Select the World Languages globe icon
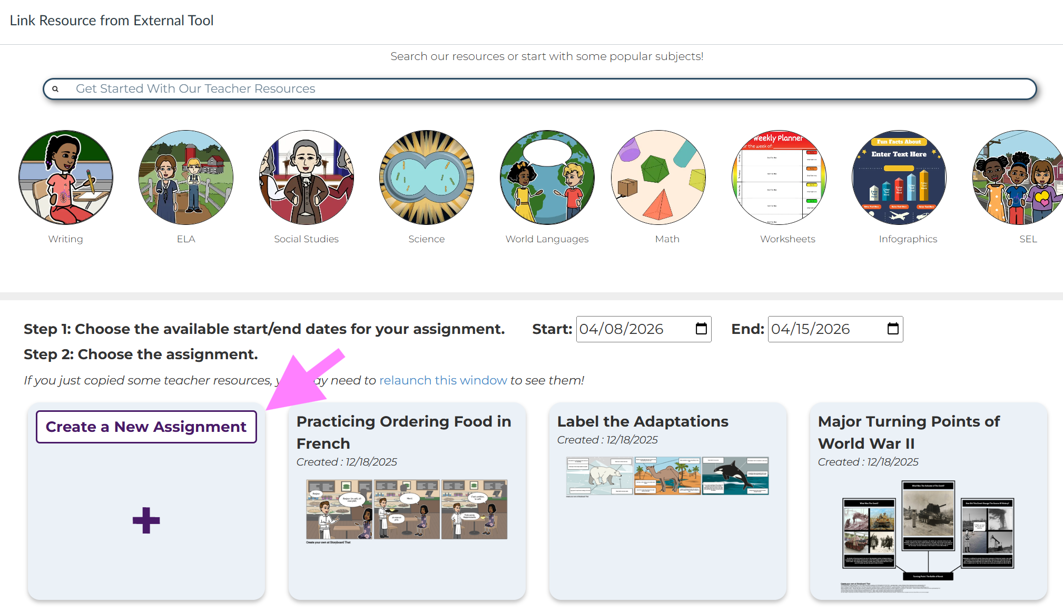The height and width of the screenshot is (612, 1063). click(x=547, y=177)
